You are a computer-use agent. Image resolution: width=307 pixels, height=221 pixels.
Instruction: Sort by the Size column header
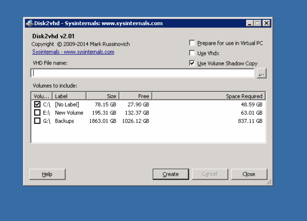[x=103, y=96]
